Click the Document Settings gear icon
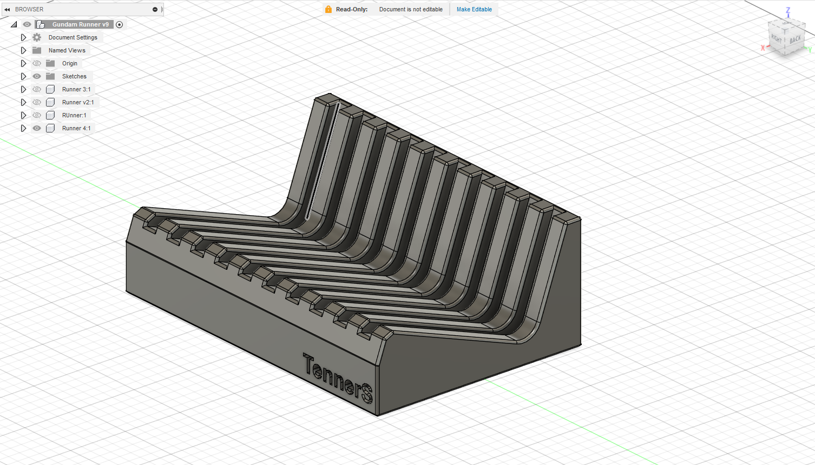 [x=37, y=37]
